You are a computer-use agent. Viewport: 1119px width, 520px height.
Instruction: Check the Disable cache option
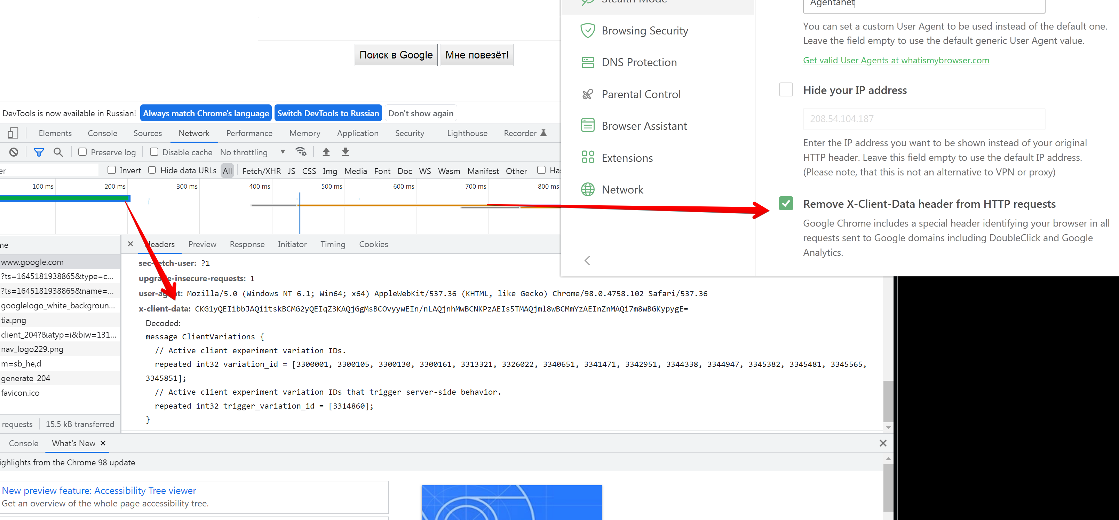click(154, 152)
